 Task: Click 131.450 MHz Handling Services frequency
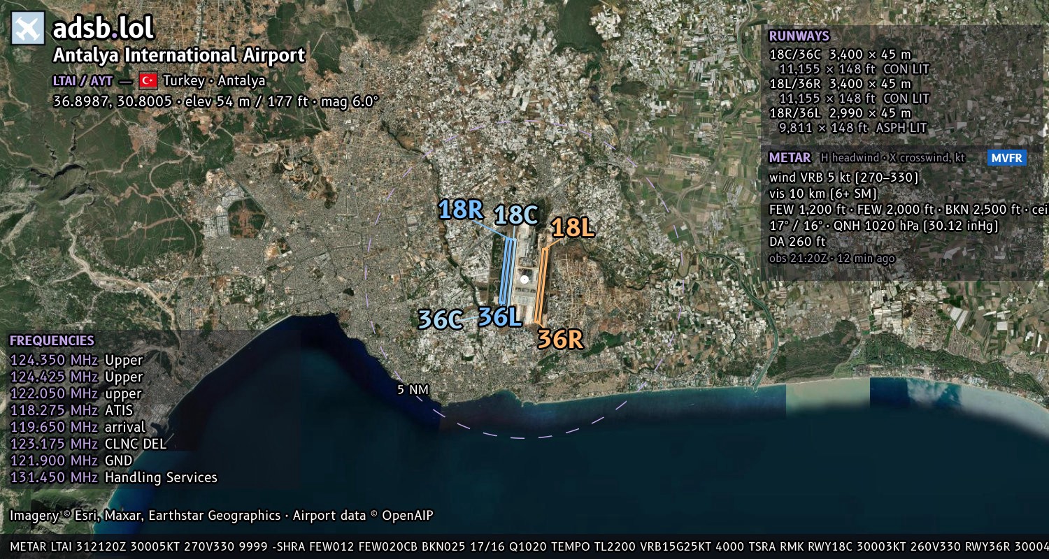coord(113,477)
